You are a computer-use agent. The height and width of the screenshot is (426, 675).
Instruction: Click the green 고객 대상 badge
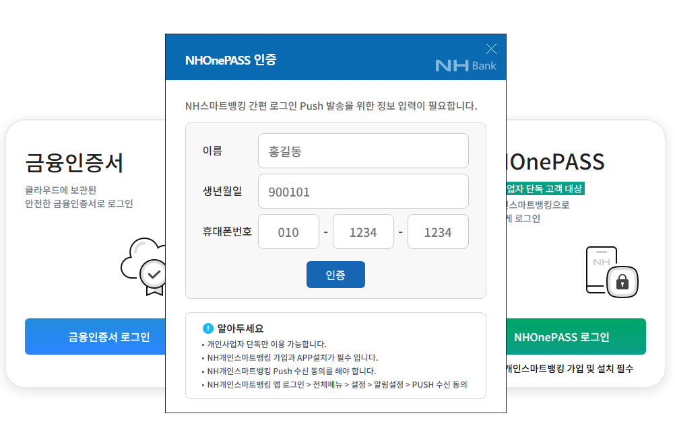[546, 188]
